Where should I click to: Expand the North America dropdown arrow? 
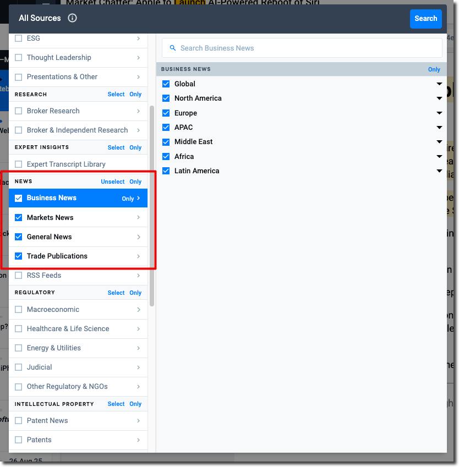point(439,98)
